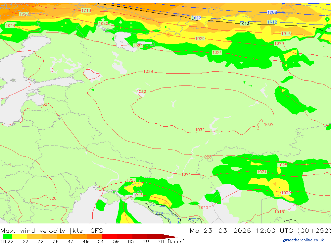
Task: Click the legend value '43'
Action: (71, 241)
